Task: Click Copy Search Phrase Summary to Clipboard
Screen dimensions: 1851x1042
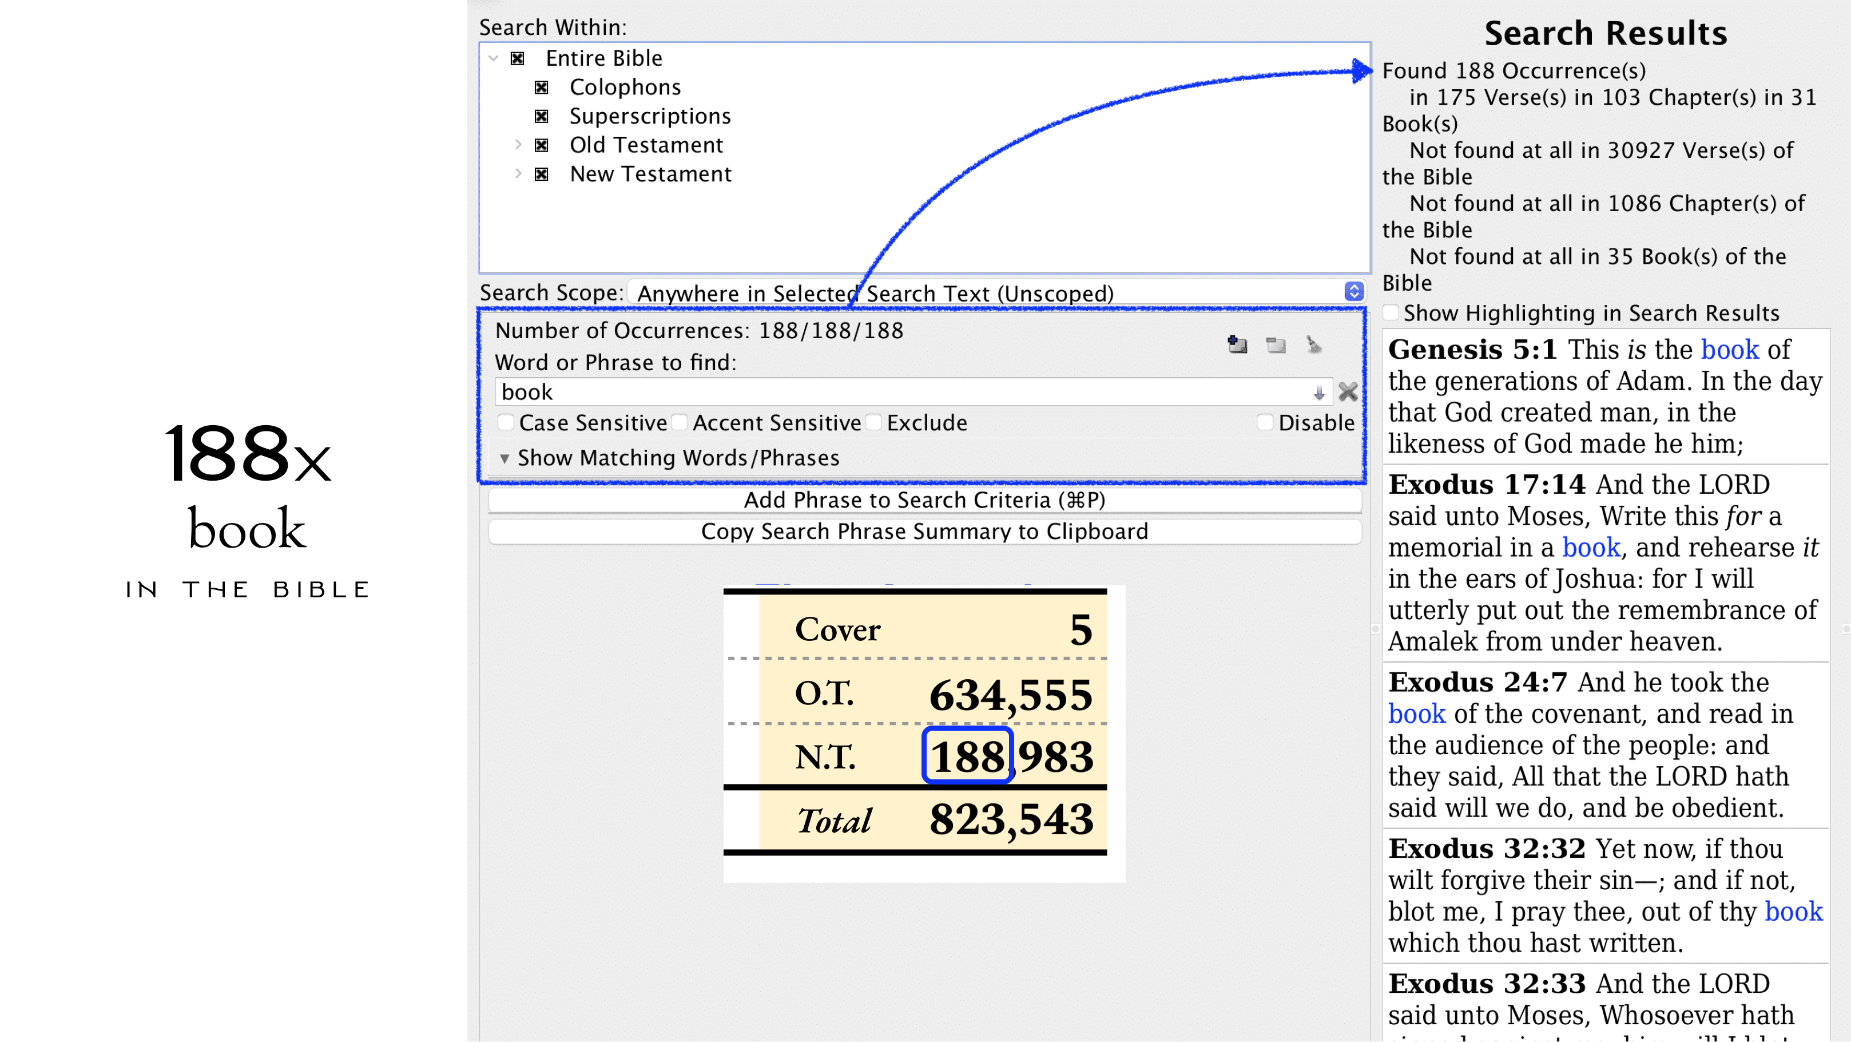Action: 924,532
